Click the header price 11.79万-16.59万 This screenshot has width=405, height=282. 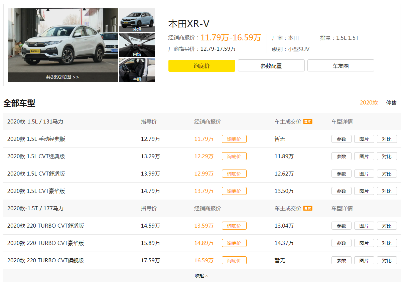coord(231,38)
